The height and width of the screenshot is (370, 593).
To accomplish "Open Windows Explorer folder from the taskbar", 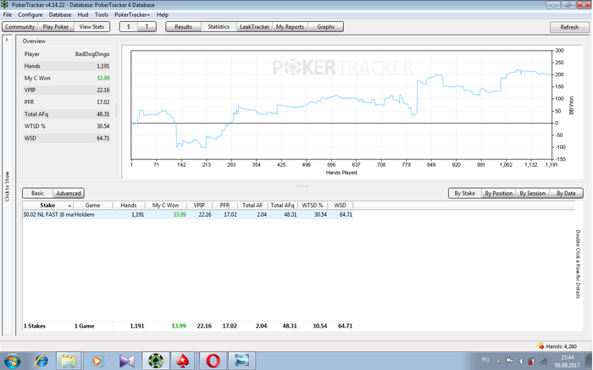I will 69,362.
